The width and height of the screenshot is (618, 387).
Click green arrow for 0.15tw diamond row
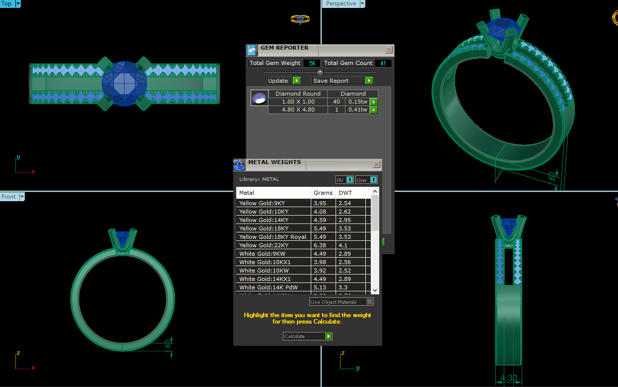(374, 102)
